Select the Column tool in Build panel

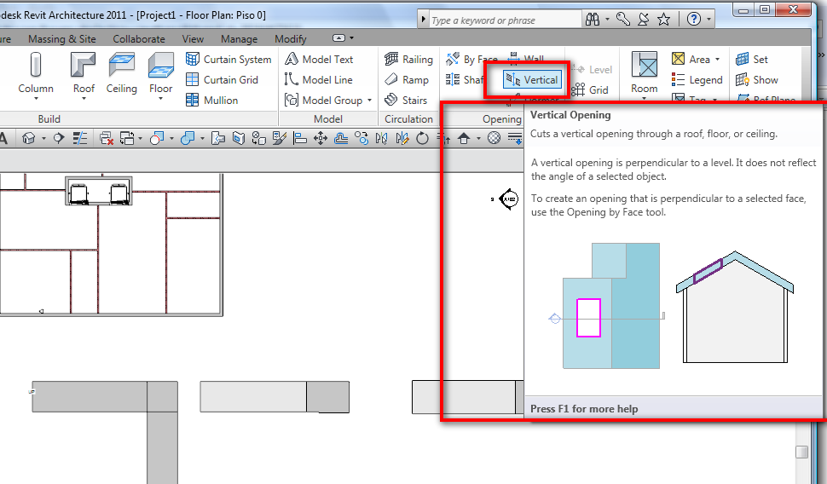coord(35,74)
